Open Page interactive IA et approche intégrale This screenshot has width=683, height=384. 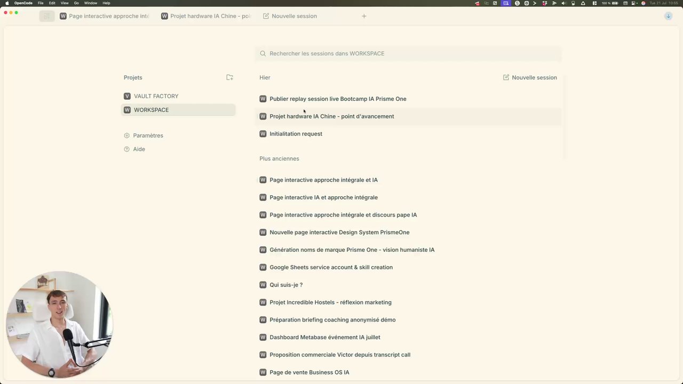tap(408, 197)
